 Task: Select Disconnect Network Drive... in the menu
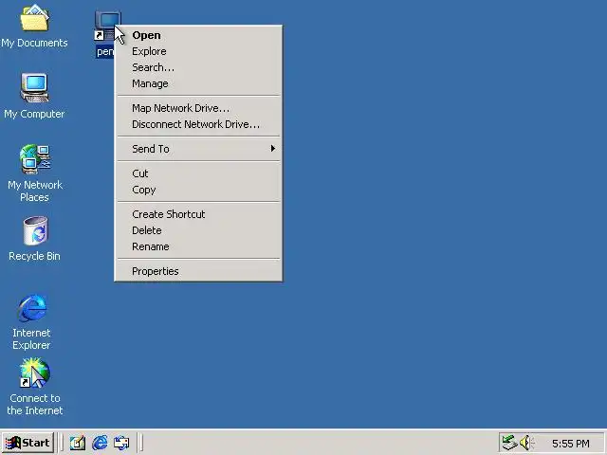pos(198,124)
